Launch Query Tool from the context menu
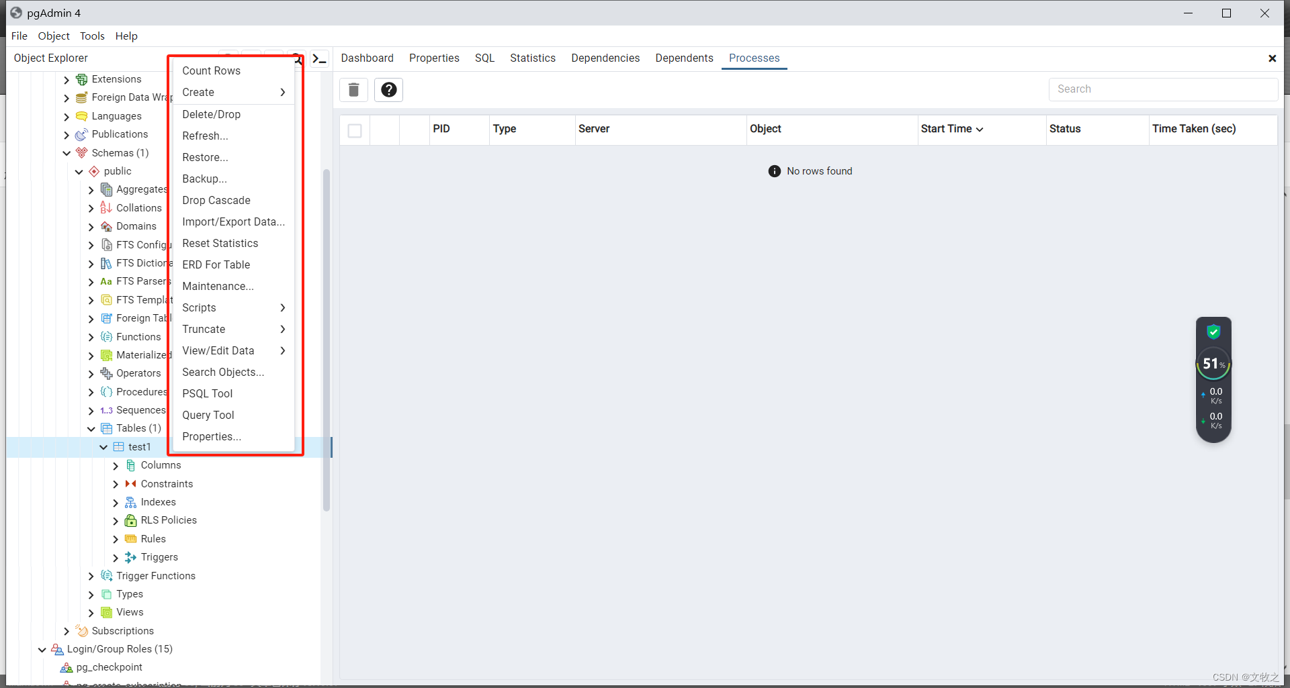Image resolution: width=1290 pixels, height=688 pixels. click(x=208, y=415)
